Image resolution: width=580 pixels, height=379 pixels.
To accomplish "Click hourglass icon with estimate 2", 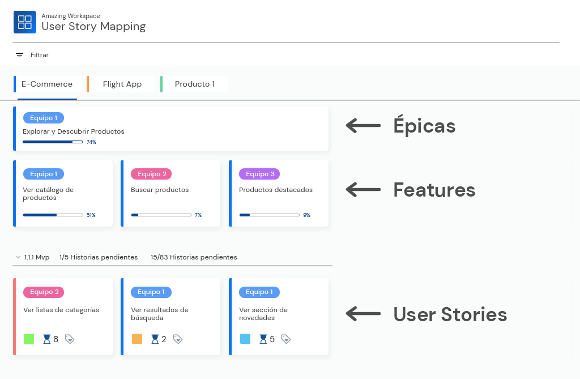I will 155,339.
